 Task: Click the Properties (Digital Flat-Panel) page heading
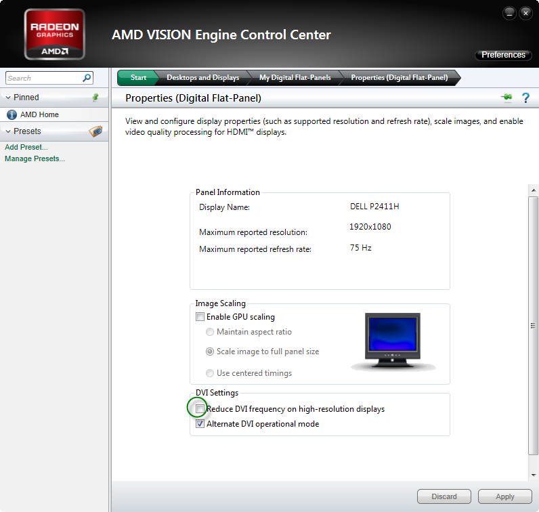(193, 98)
